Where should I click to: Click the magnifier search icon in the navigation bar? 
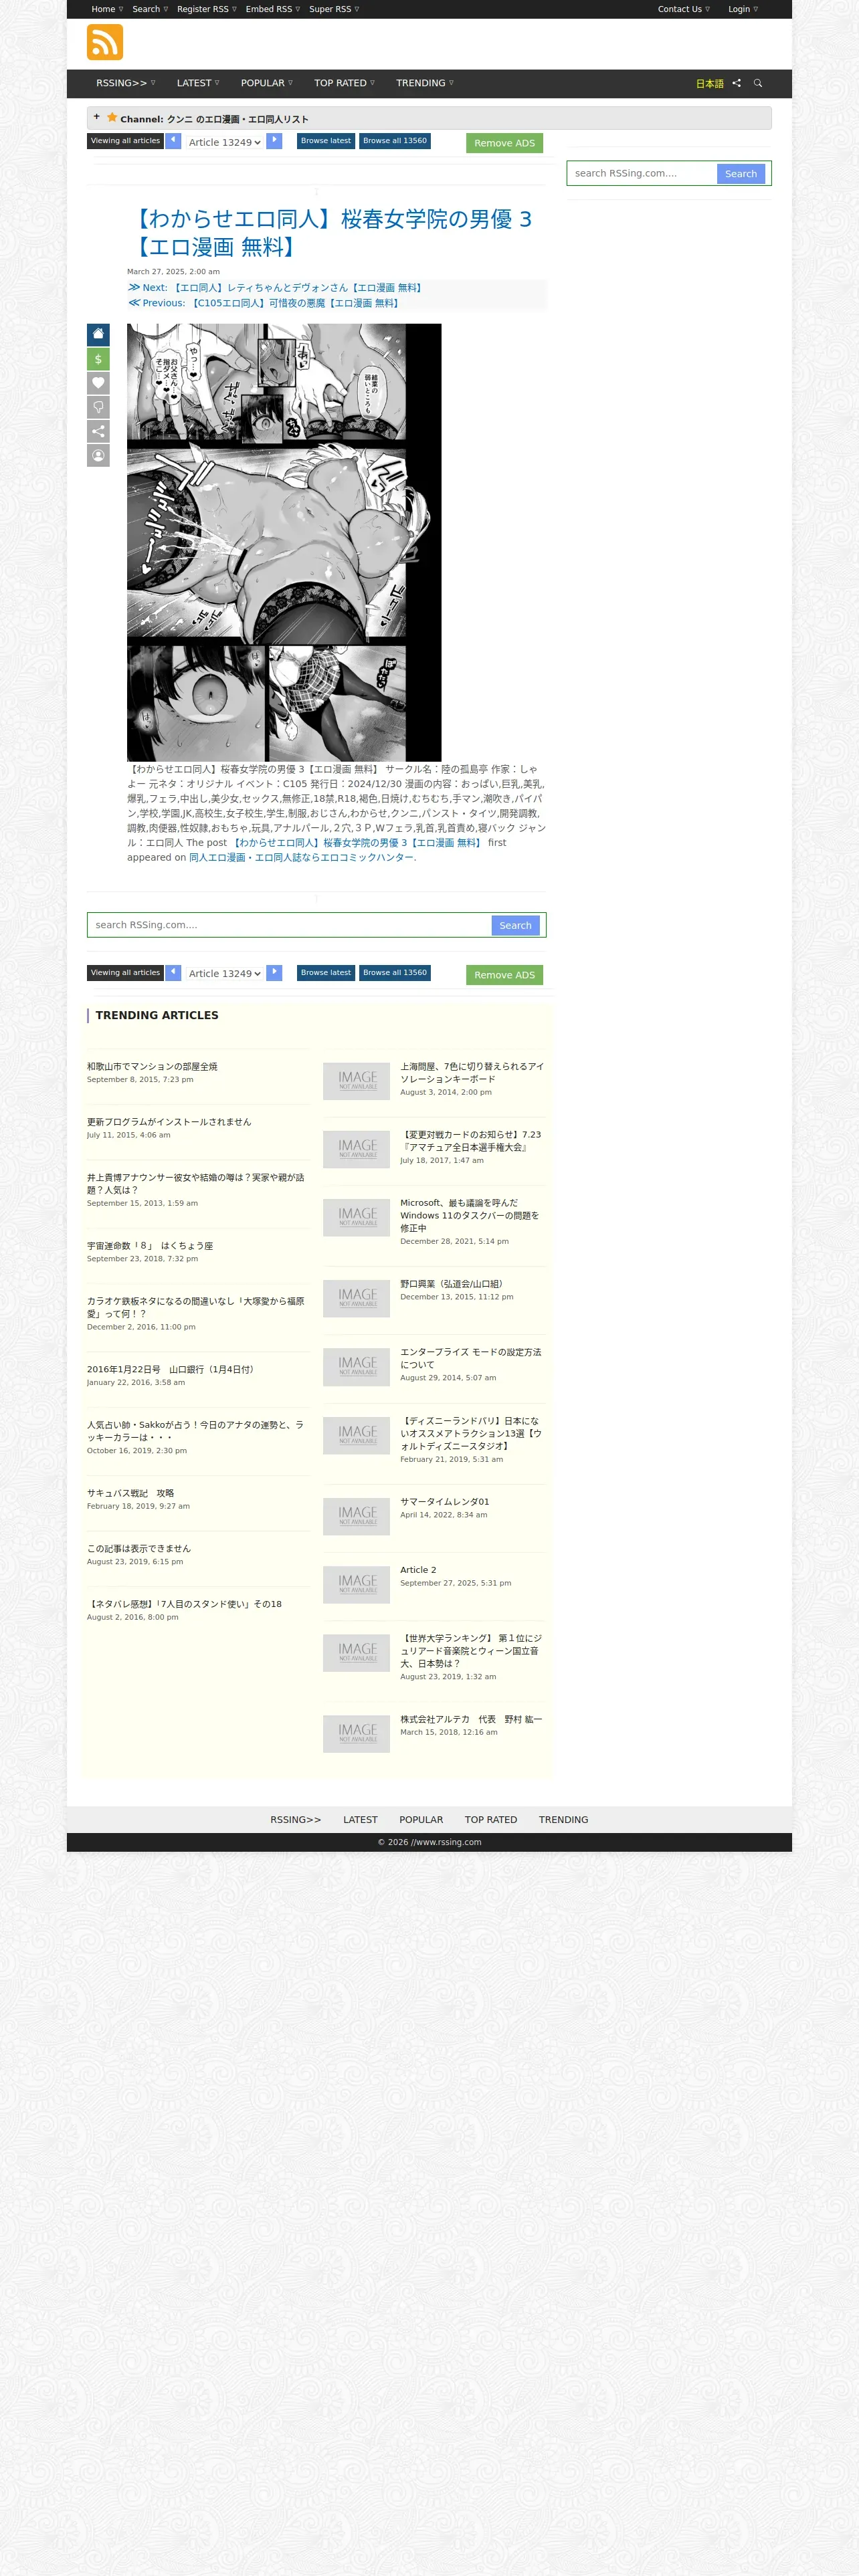click(x=758, y=83)
